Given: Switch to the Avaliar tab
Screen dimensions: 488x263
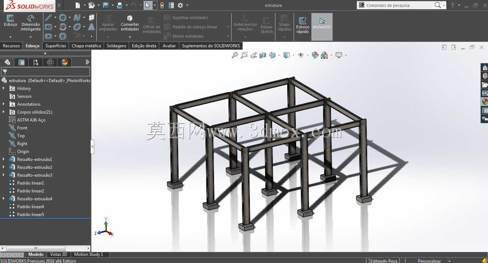Looking at the screenshot, I should point(169,46).
